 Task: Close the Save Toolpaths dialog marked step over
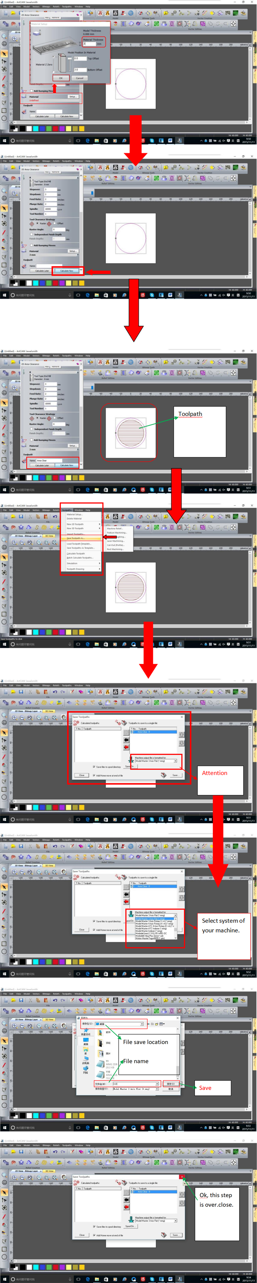point(182,1177)
